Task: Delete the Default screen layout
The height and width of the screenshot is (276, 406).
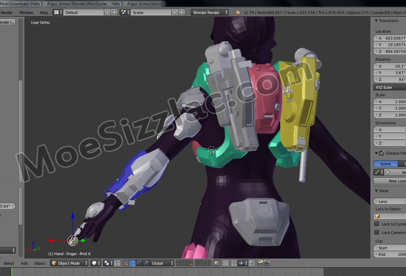Action: coord(114,12)
